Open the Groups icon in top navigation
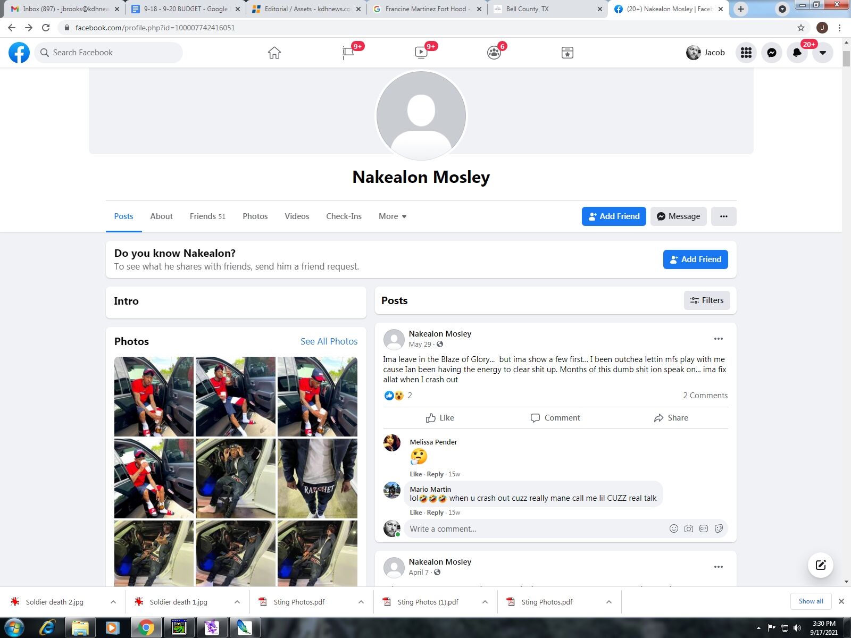Screen dimensions: 851x638 tap(494, 53)
